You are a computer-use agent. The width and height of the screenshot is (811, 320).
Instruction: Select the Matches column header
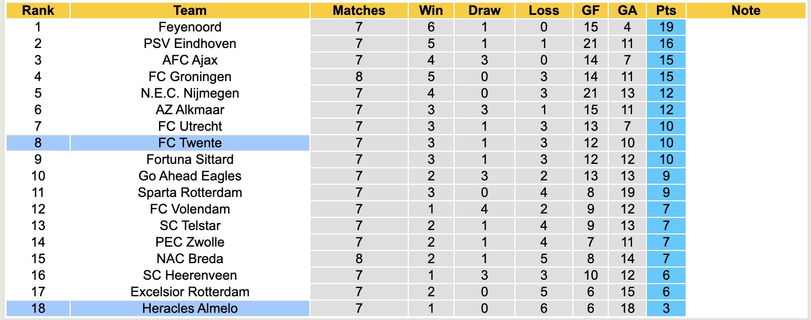coord(359,10)
